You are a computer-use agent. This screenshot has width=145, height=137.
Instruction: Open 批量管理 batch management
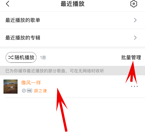[x=131, y=58]
